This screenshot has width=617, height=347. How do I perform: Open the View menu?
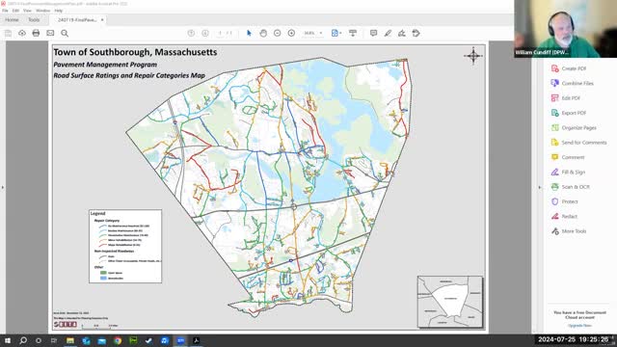click(x=27, y=11)
